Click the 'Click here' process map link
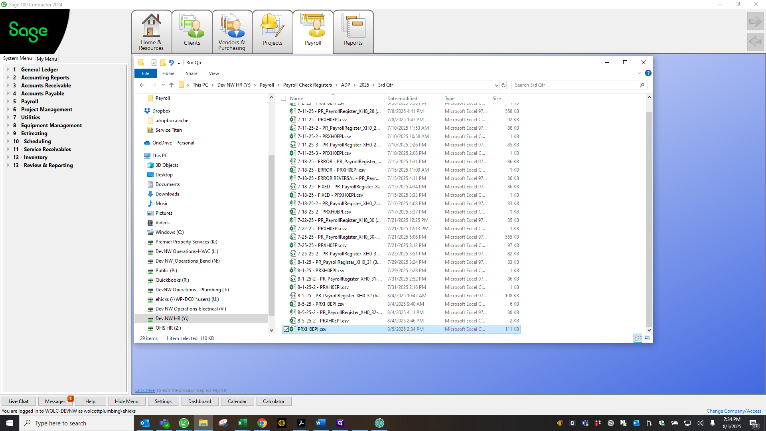 coord(145,390)
